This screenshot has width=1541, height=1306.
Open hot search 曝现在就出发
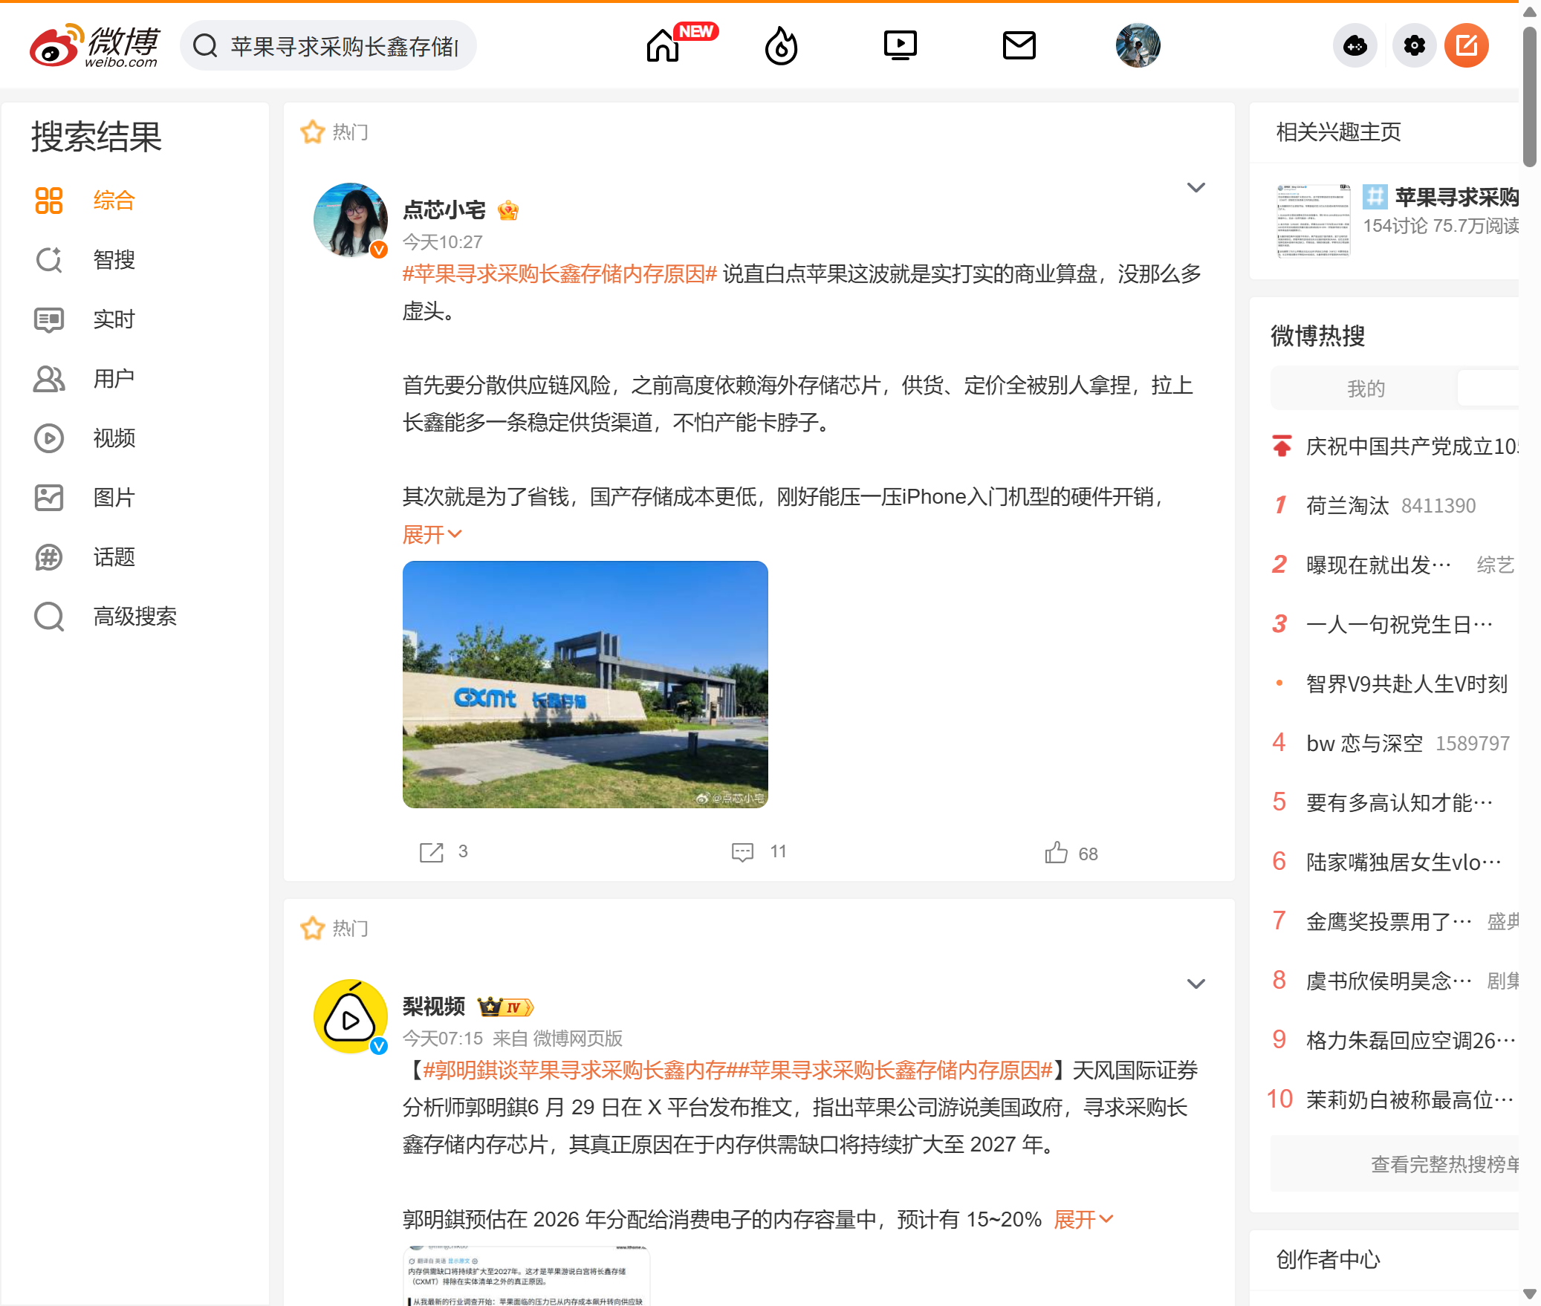[x=1378, y=565]
